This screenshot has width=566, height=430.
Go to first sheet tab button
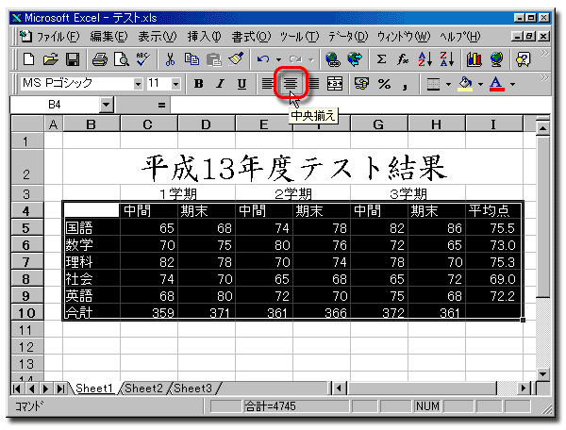[x=17, y=389]
